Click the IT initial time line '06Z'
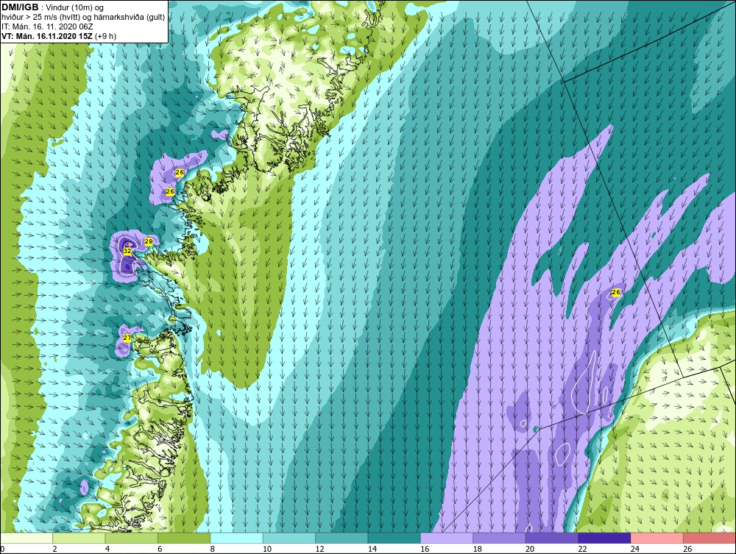736x554 pixels. [x=48, y=26]
